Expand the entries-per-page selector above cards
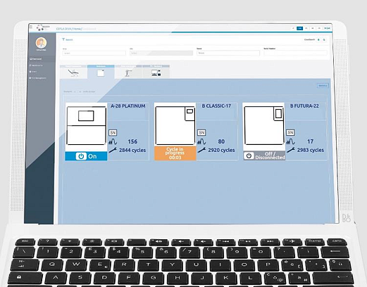Viewport: 367px width, 287px height. pos(75,91)
